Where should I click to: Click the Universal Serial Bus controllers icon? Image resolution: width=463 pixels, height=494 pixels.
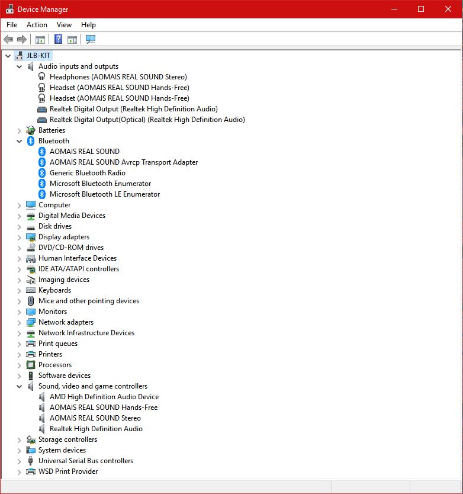[x=31, y=461]
